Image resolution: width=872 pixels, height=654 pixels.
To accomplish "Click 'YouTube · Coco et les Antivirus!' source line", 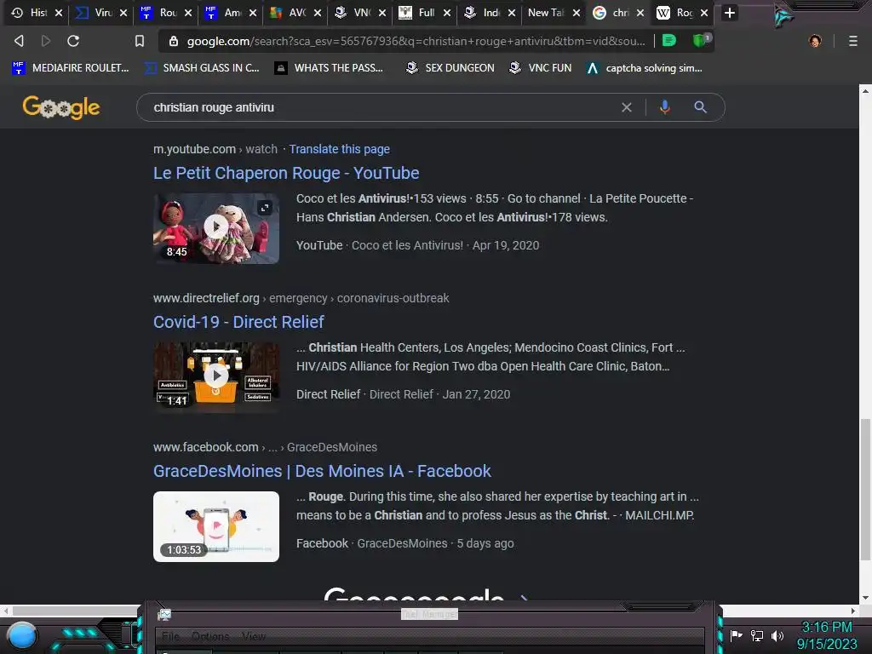I will (x=379, y=245).
